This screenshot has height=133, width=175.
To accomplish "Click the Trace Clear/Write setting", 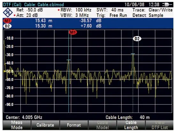I will [152, 10].
